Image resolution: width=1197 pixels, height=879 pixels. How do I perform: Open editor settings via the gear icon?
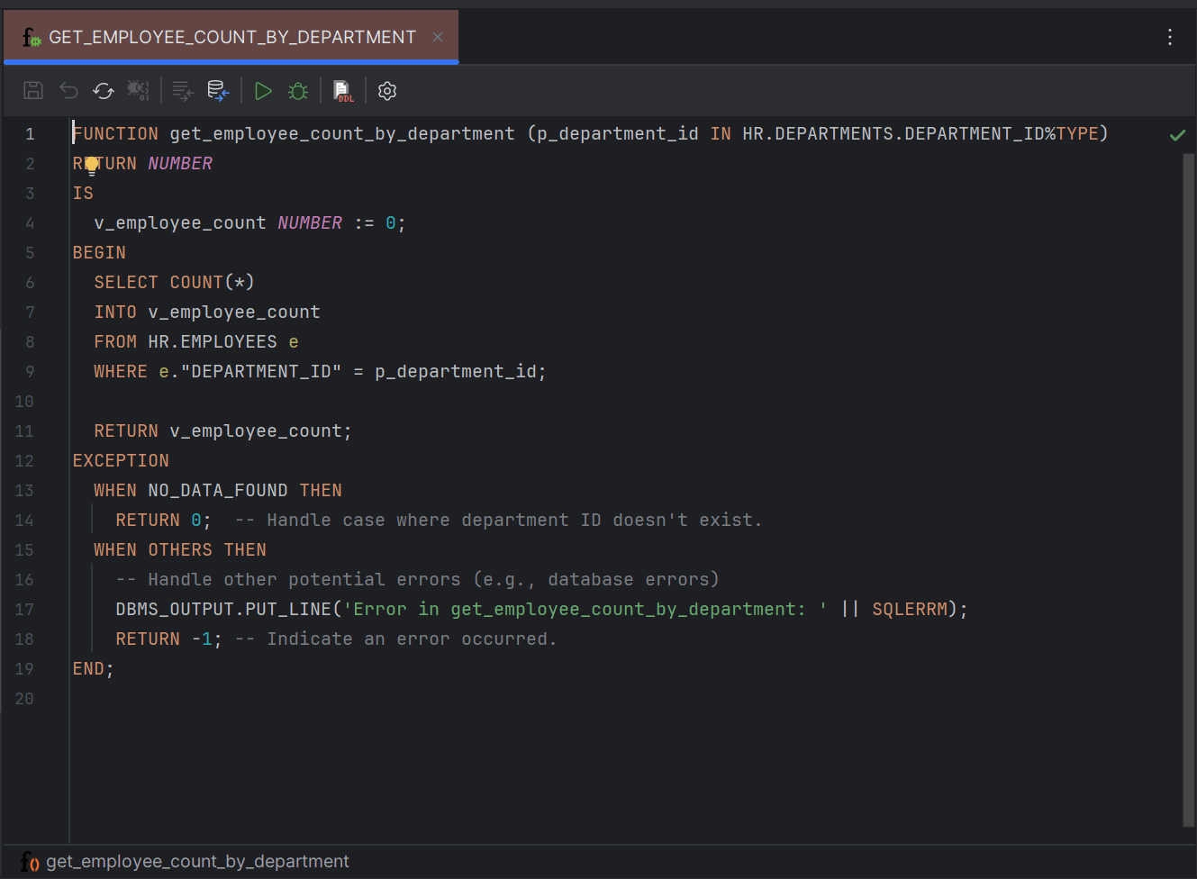click(386, 90)
